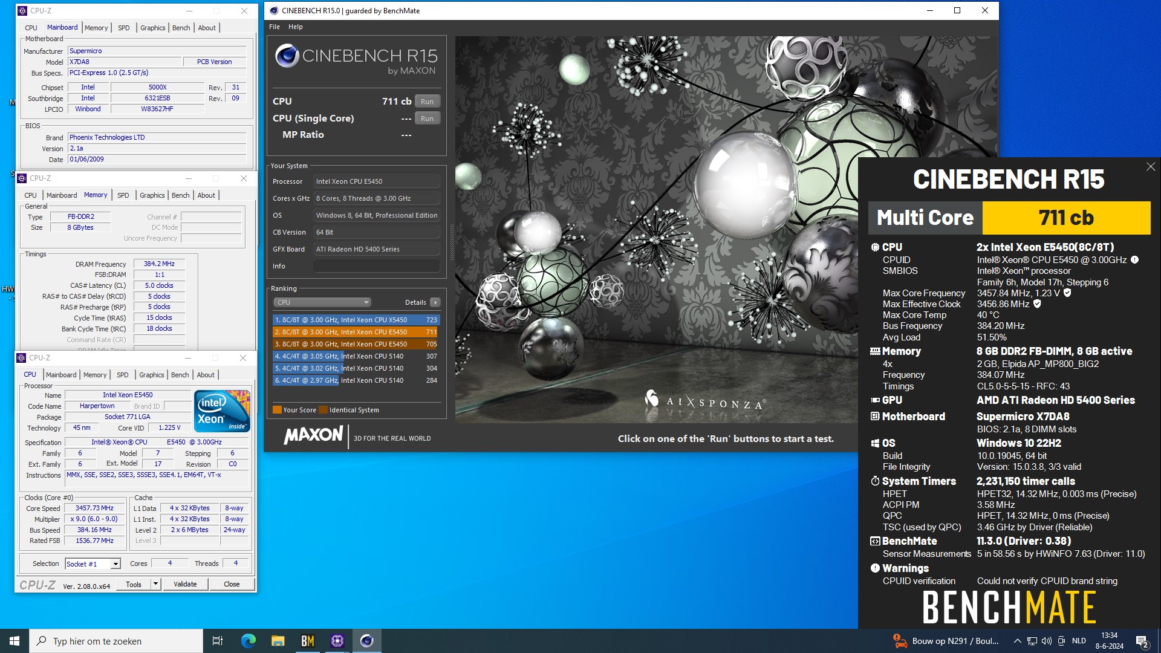This screenshot has width=1161, height=653.
Task: Click the Intel Xeon inside logo in CPU-Z
Action: coord(221,411)
